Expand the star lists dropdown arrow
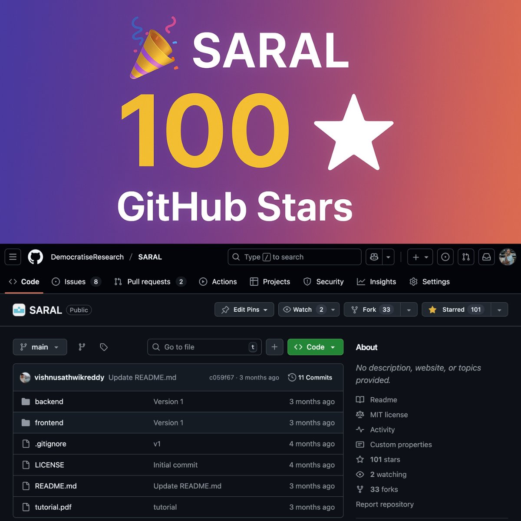The height and width of the screenshot is (521, 521). (499, 310)
